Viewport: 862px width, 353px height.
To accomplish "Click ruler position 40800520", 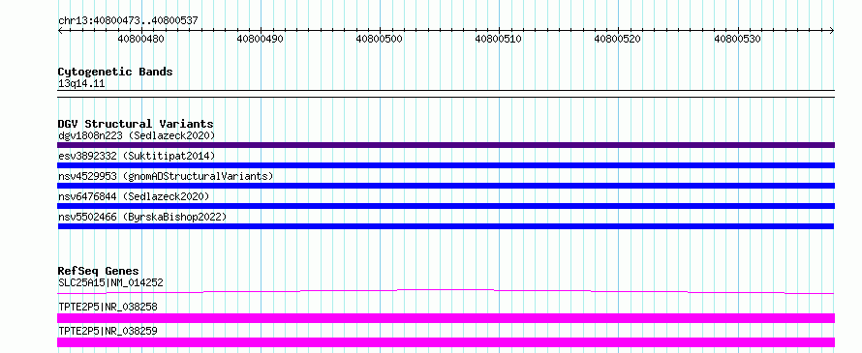I will (x=617, y=40).
